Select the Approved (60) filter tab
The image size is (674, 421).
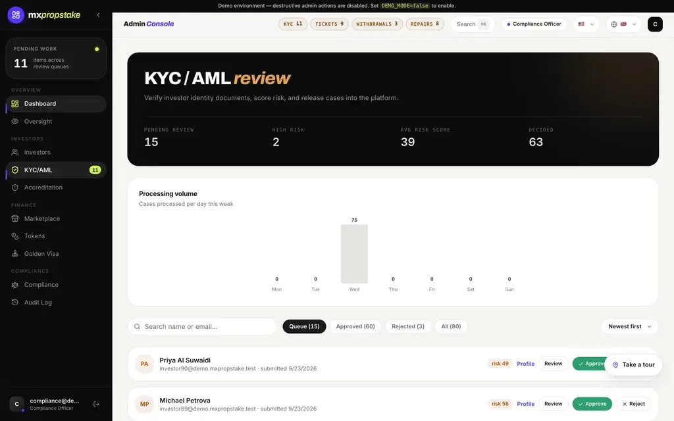coord(355,326)
